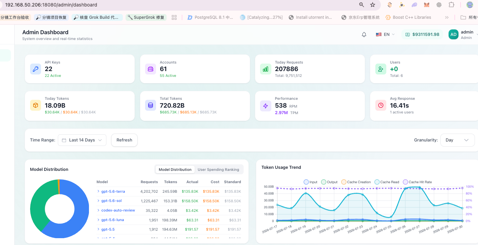Click the Total Tokens database icon
This screenshot has width=478, height=245.
[151, 105]
